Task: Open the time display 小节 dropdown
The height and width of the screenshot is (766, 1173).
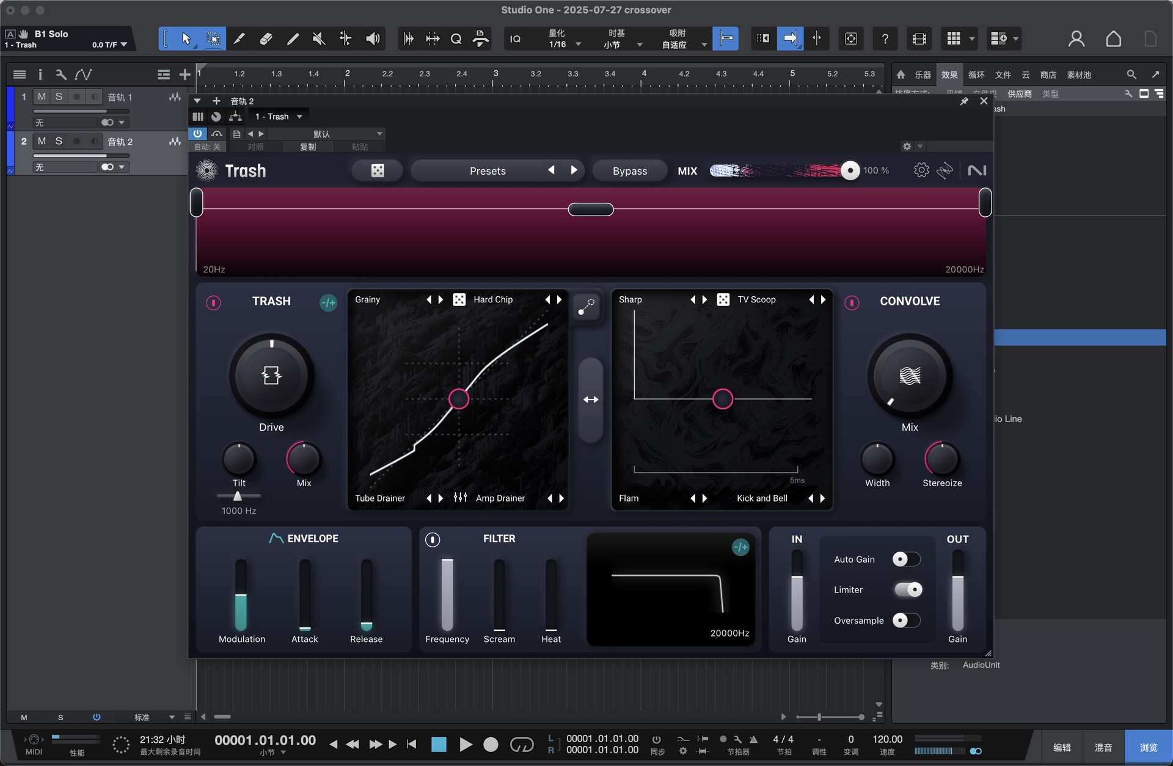Action: [273, 753]
